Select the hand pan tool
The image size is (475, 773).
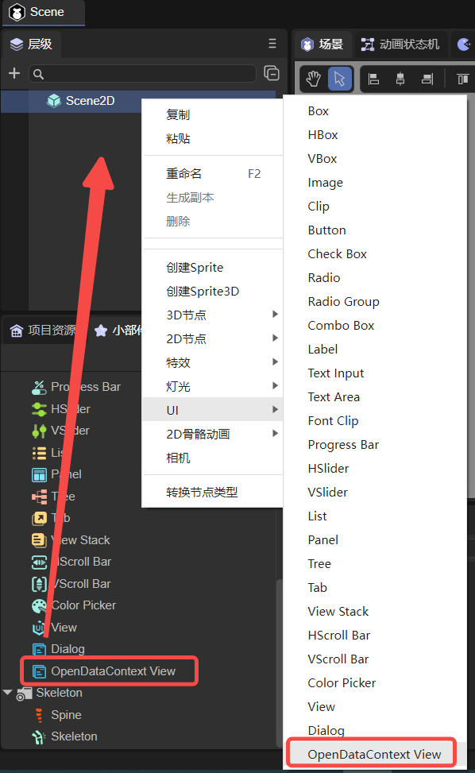(x=314, y=79)
